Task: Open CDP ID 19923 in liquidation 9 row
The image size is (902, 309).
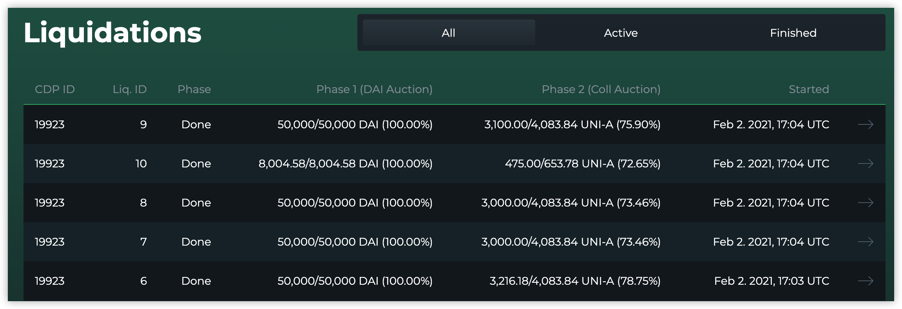Action: [x=50, y=124]
